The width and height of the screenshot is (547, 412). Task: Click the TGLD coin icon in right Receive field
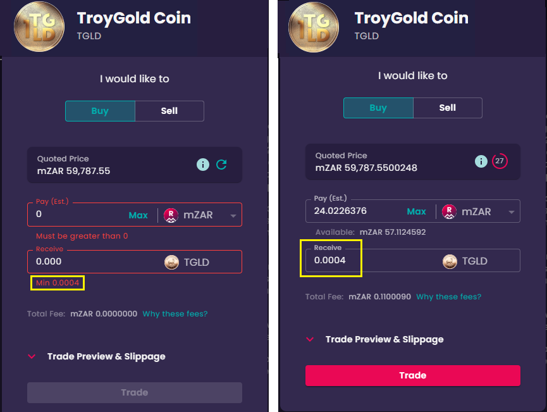pyautogui.click(x=450, y=261)
